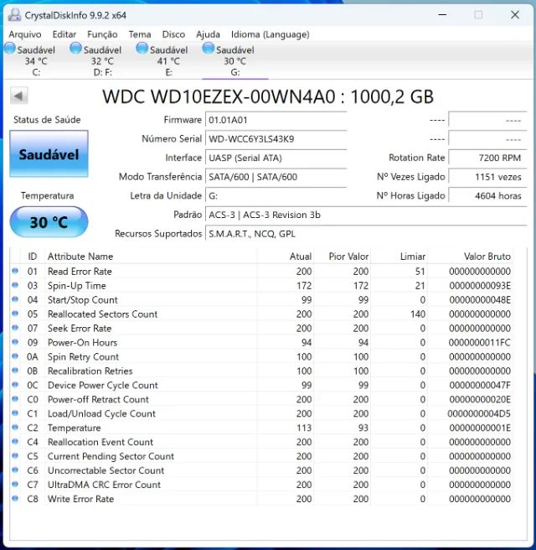Click the Padrão field ACS-3 Revision 3b
The width and height of the screenshot is (536, 550).
366,215
